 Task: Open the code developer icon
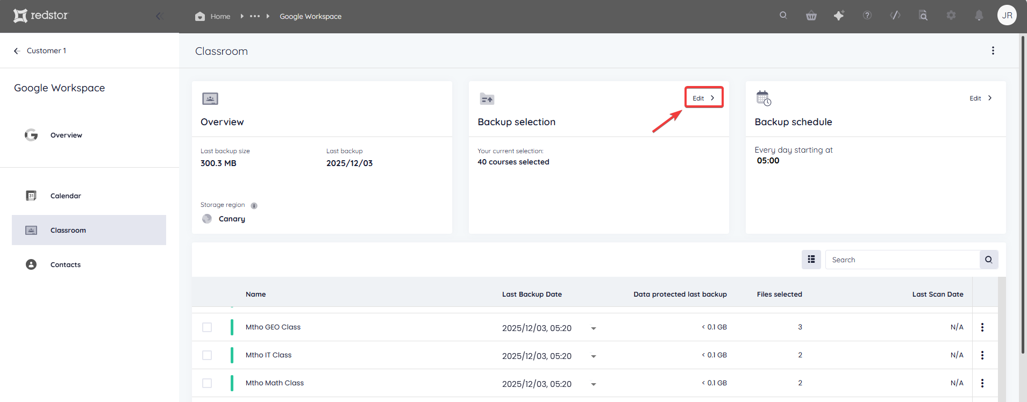(895, 16)
